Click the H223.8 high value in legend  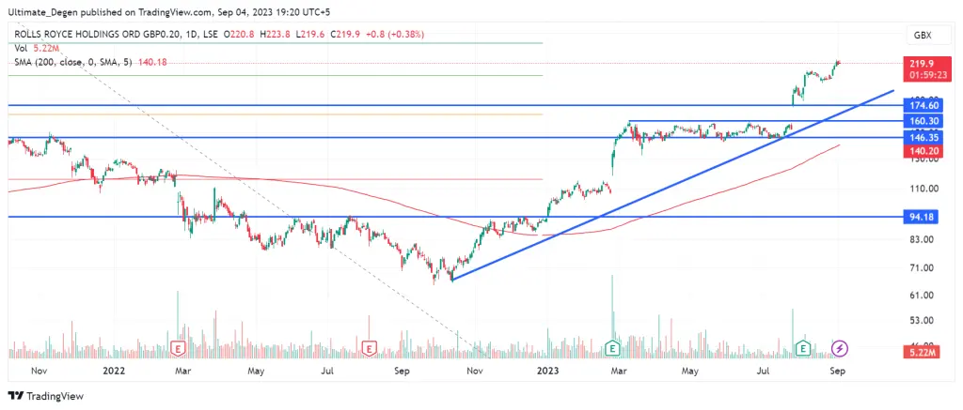click(274, 35)
